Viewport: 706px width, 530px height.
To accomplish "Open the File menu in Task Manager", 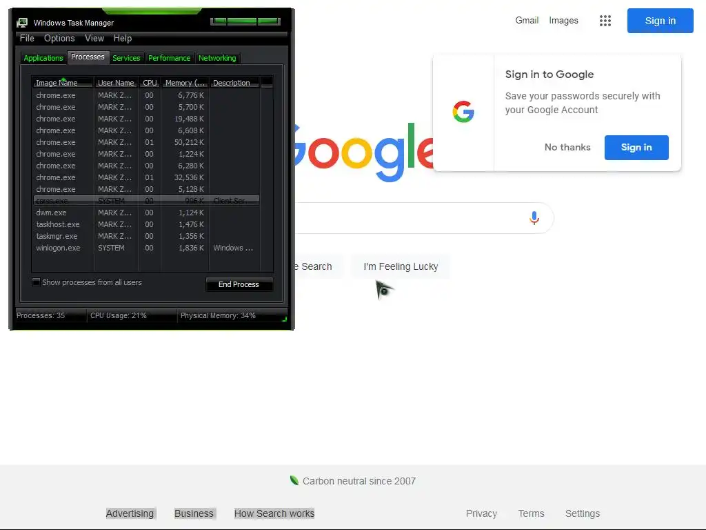I will (27, 39).
